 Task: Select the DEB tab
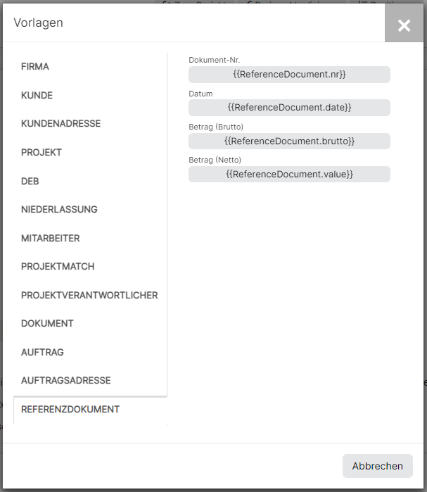(30, 181)
